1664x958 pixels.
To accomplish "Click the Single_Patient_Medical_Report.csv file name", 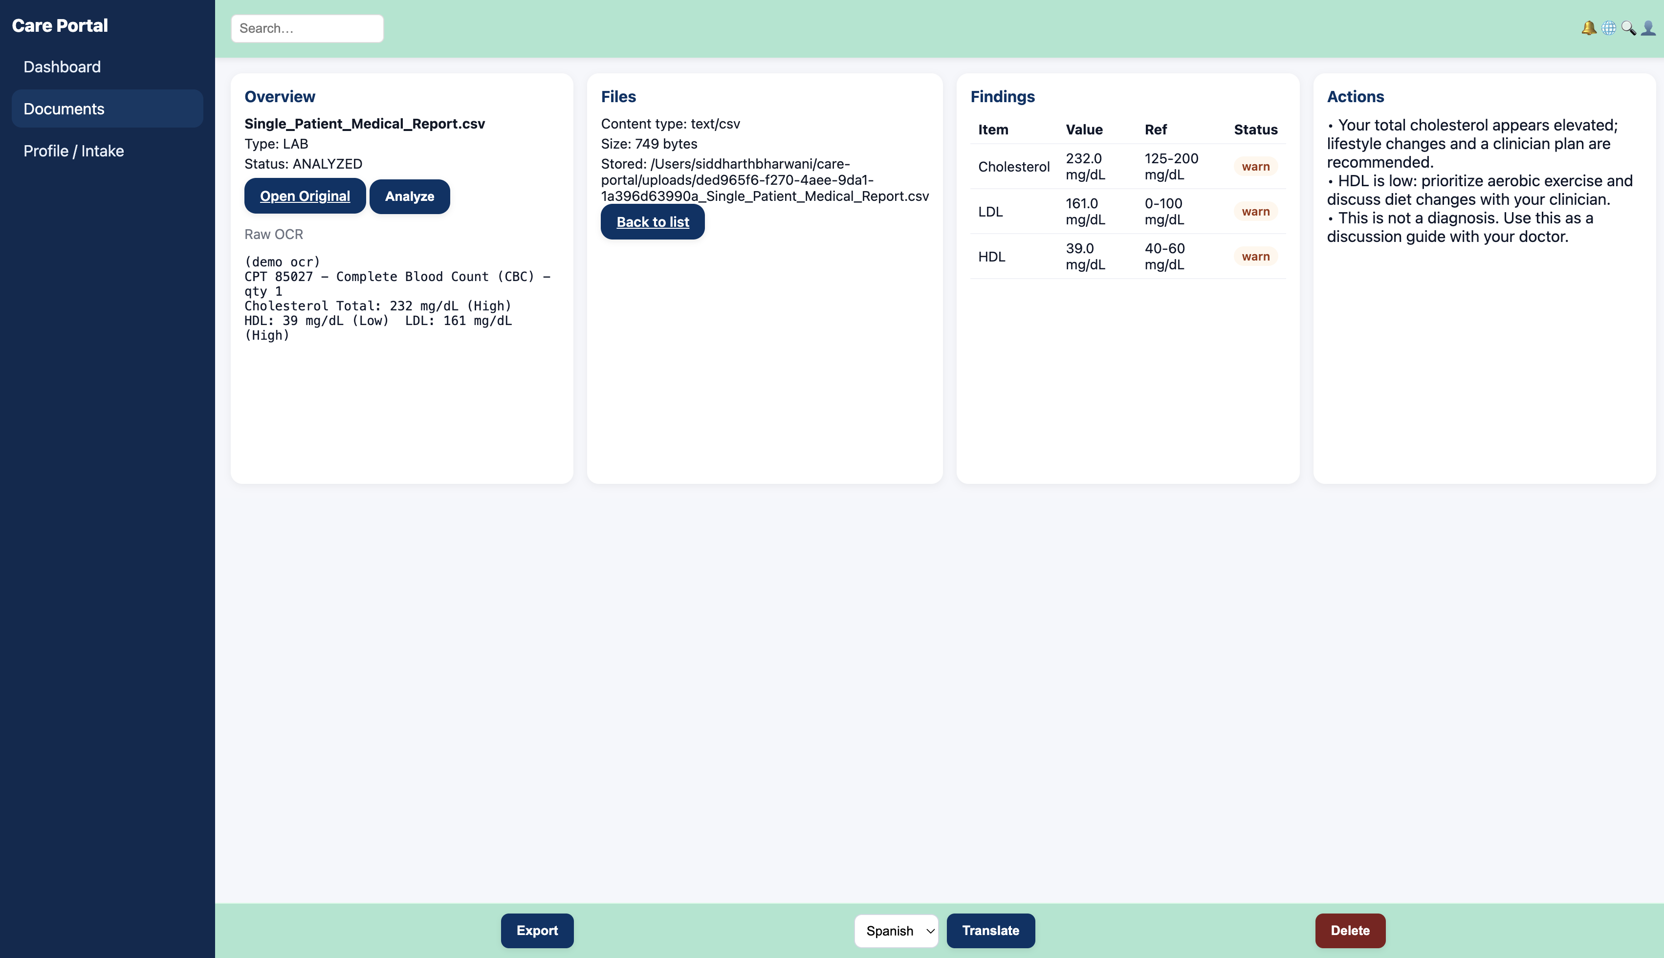I will [365, 124].
